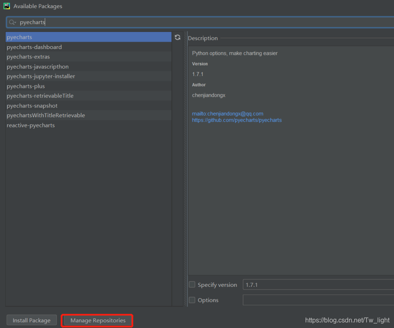This screenshot has height=328, width=394.
Task: Select pyecharts-snapshot package
Action: point(88,106)
